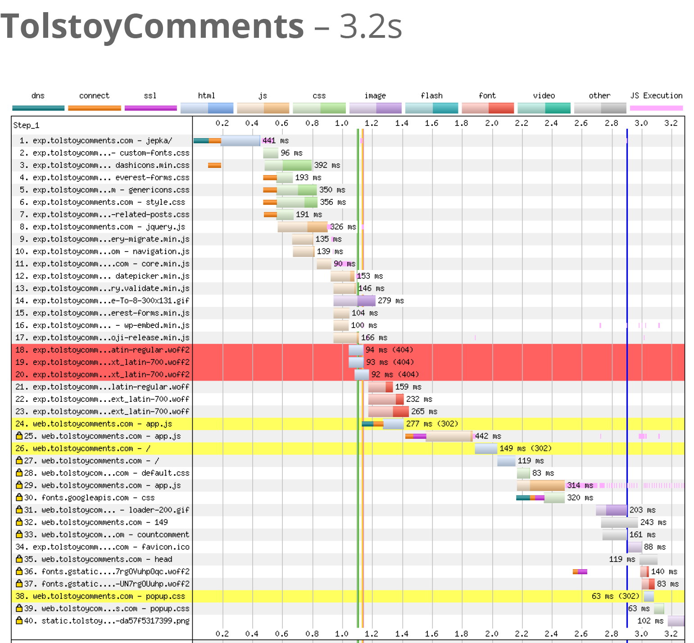694x643 pixels.
Task: Select the gray other legend swatch
Action: (600, 108)
